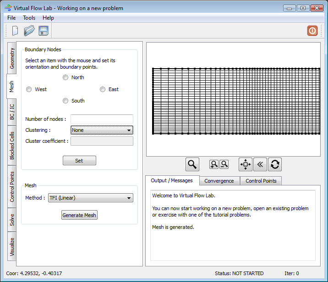The image size is (328, 282).
Task: Switch to the BC / IC side tab
Action: (x=12, y=112)
